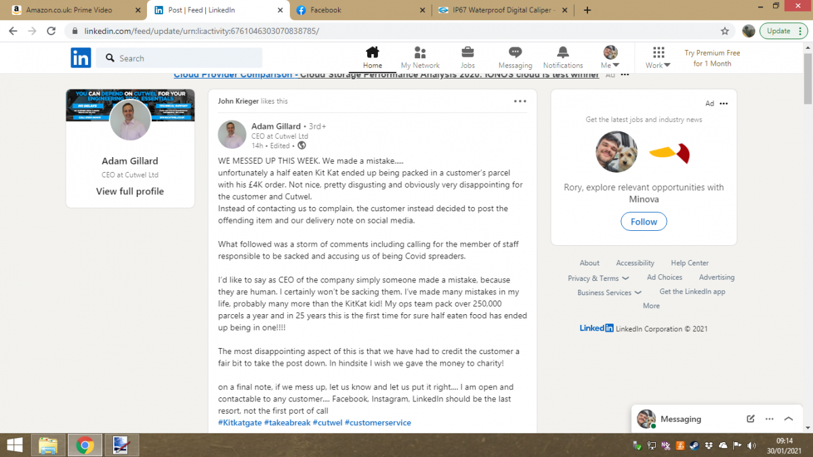Viewport: 813px width, 457px height.
Task: Open the OneDrive cloud tray icon
Action: [723, 445]
